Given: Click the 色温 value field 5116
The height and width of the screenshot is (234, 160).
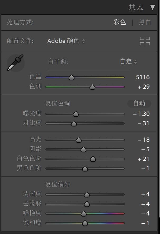Looking at the screenshot, I should [x=143, y=77].
